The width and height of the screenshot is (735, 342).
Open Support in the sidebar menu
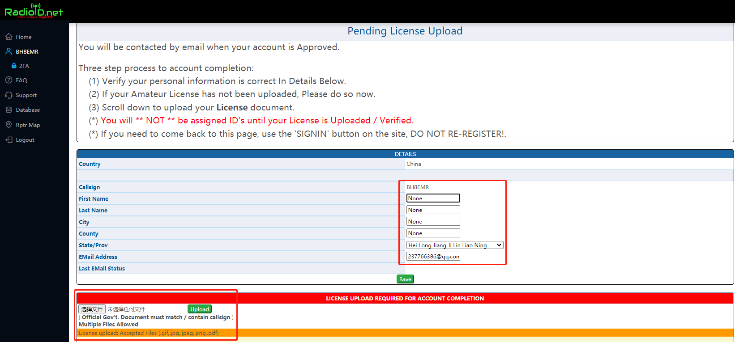[26, 95]
